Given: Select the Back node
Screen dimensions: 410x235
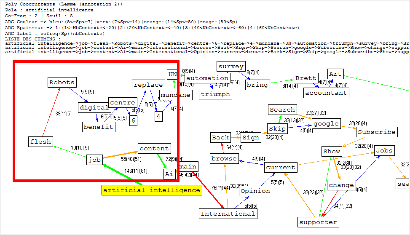Looking at the screenshot, I should 220,137.
